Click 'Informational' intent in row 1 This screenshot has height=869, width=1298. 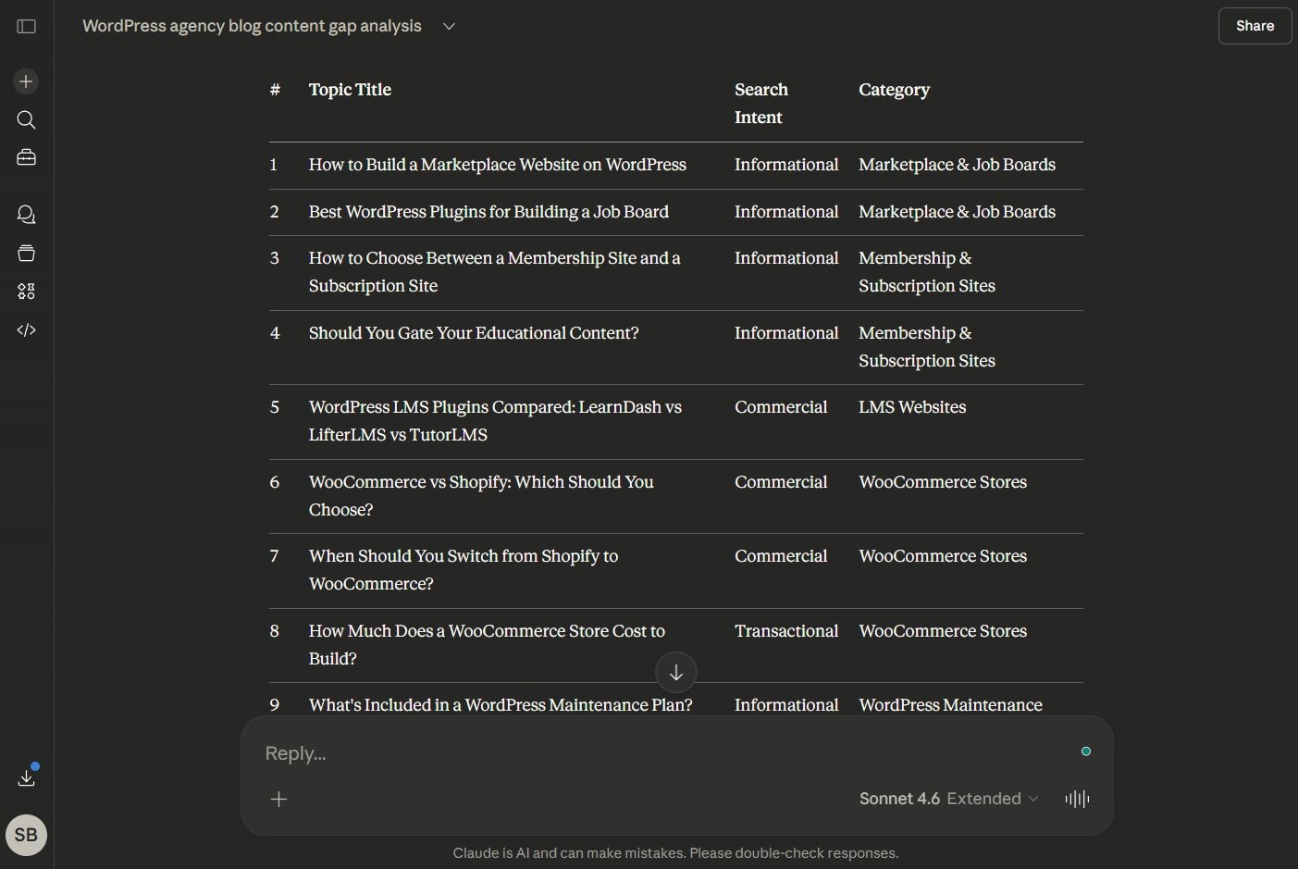[786, 165]
